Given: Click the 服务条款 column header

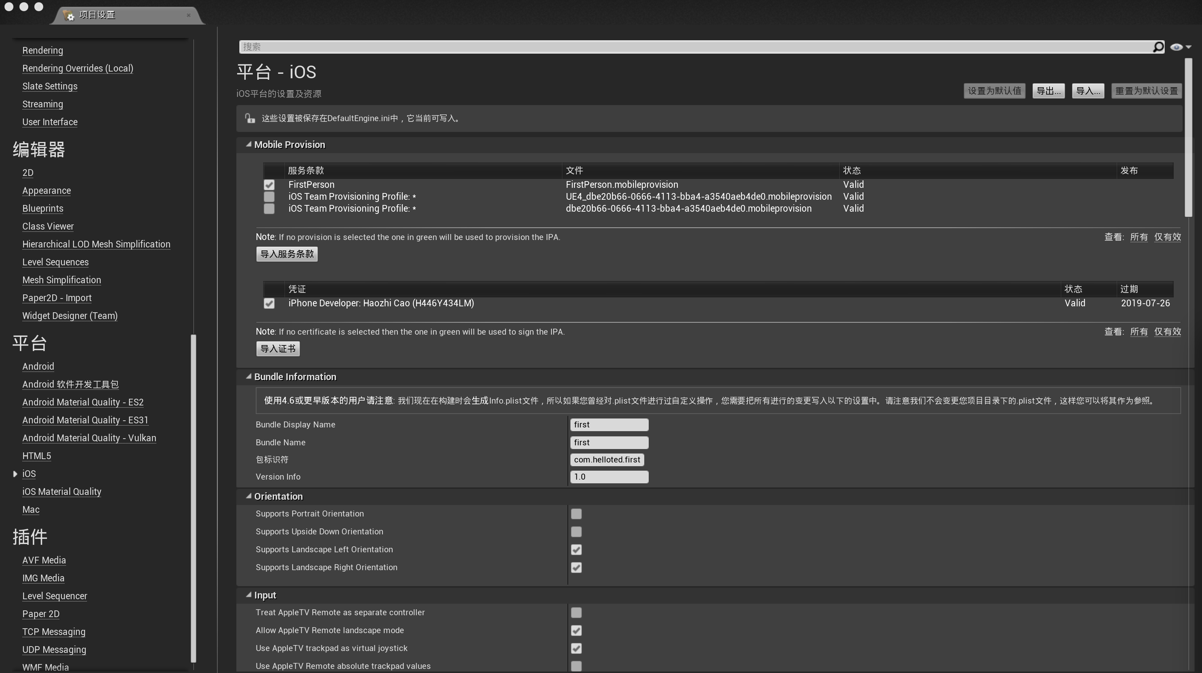Looking at the screenshot, I should point(423,171).
